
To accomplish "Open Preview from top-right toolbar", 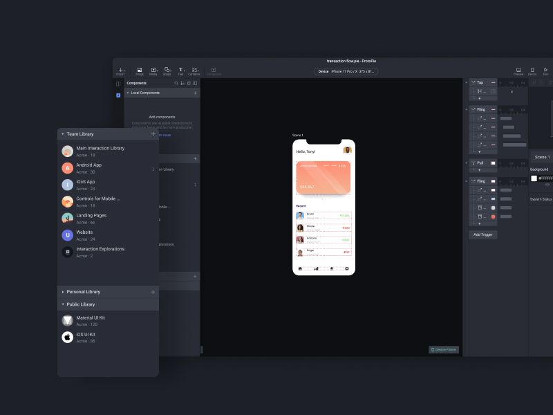I will pyautogui.click(x=518, y=71).
